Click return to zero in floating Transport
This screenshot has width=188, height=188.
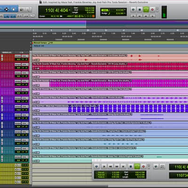pos(104,166)
